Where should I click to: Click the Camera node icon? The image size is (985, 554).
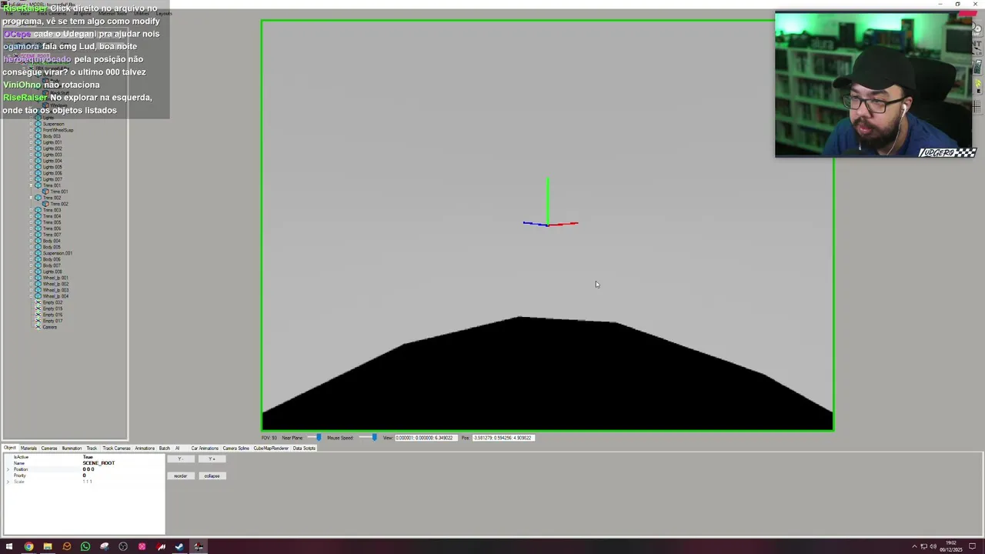(38, 327)
